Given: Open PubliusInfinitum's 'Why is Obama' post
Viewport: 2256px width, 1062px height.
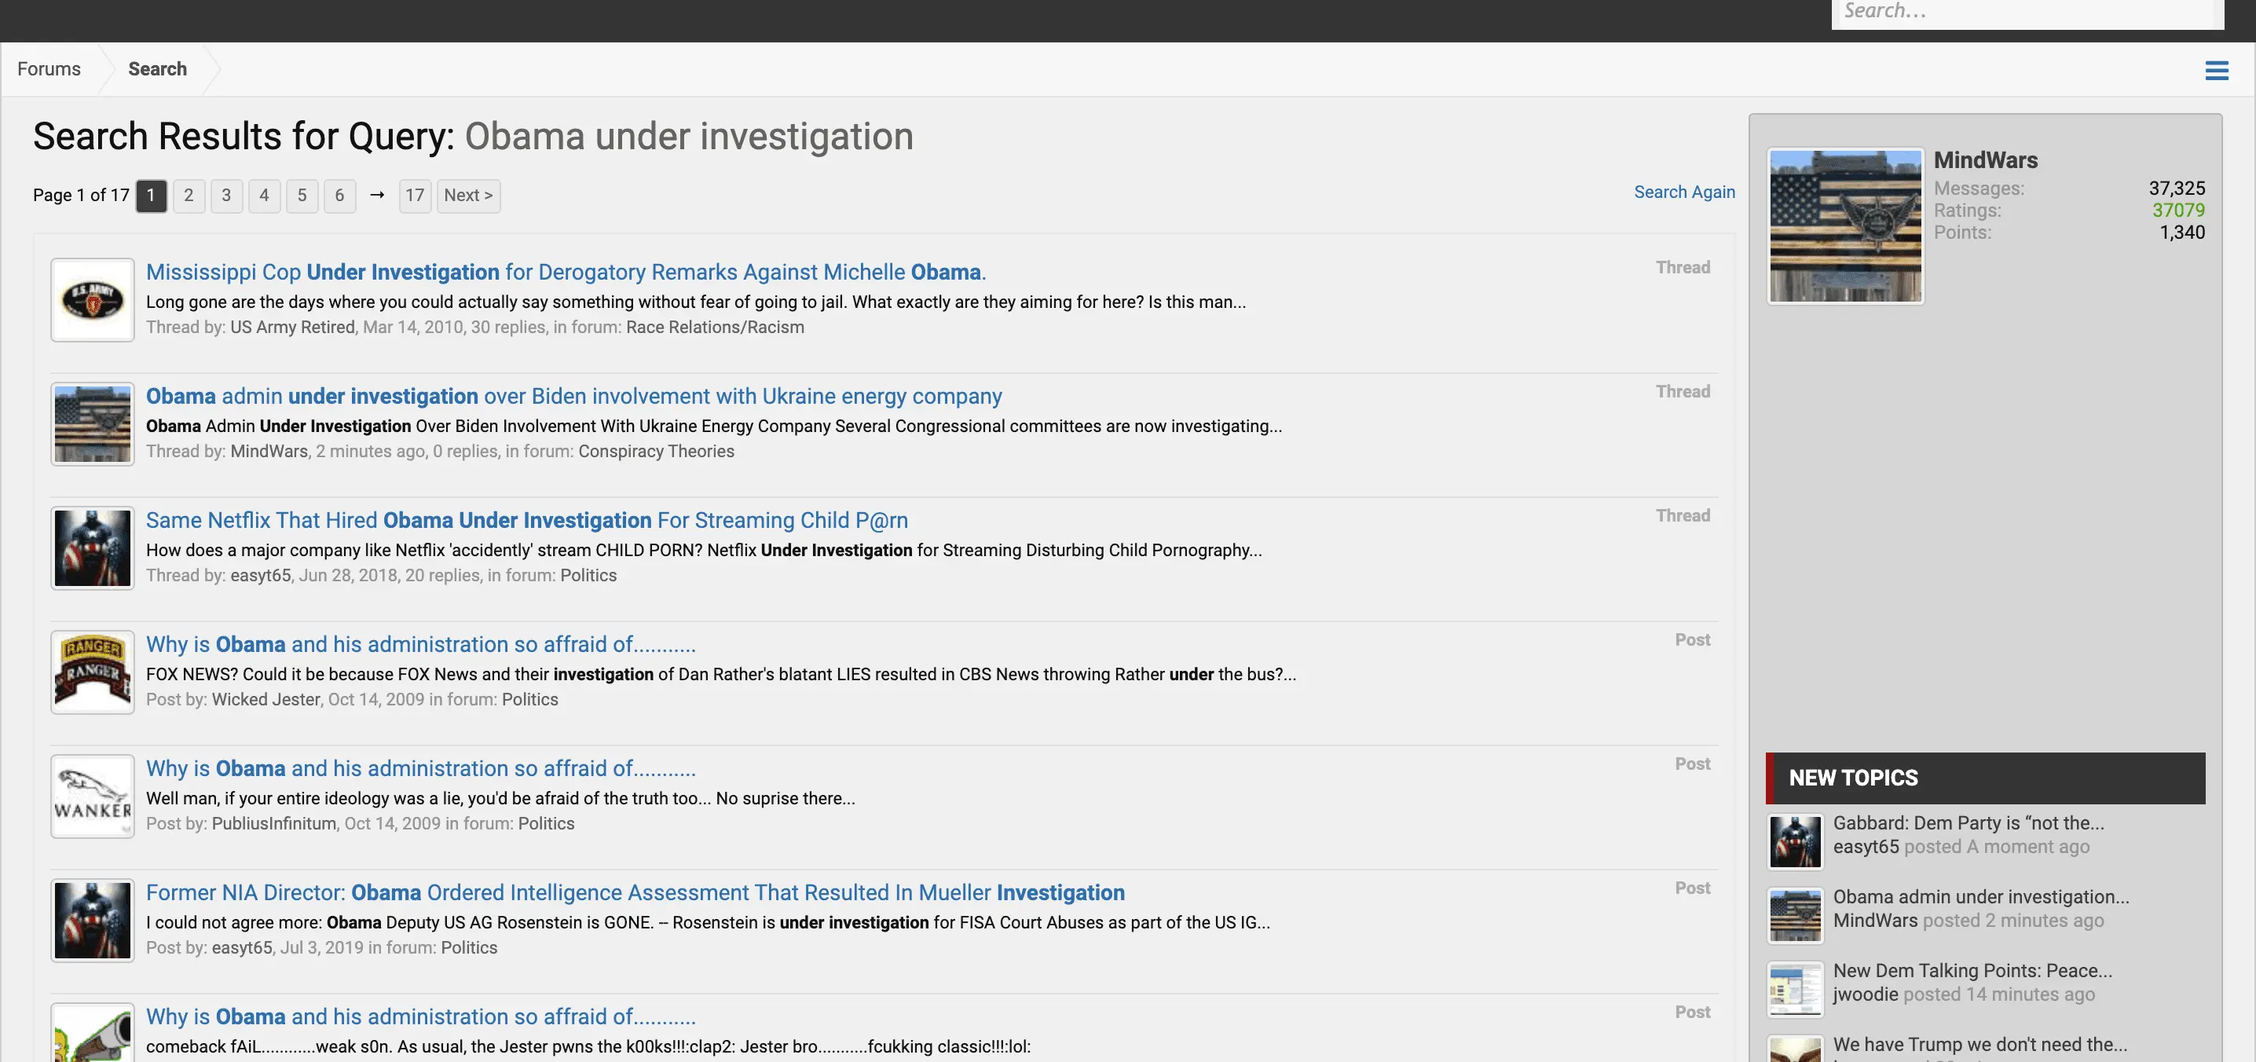Looking at the screenshot, I should pos(420,769).
